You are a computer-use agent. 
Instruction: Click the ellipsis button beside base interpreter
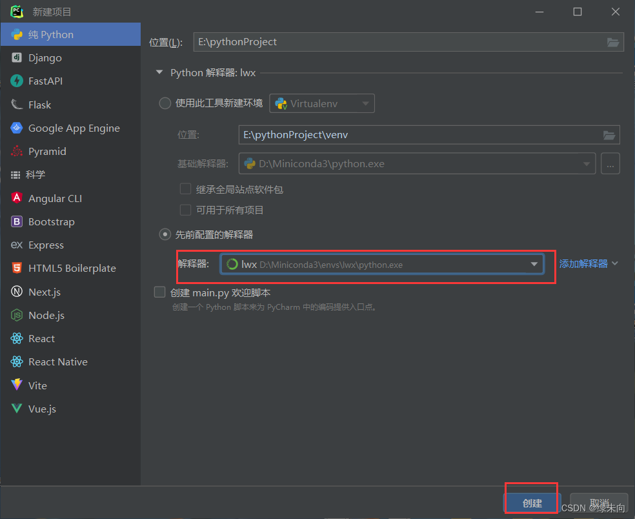pos(610,164)
